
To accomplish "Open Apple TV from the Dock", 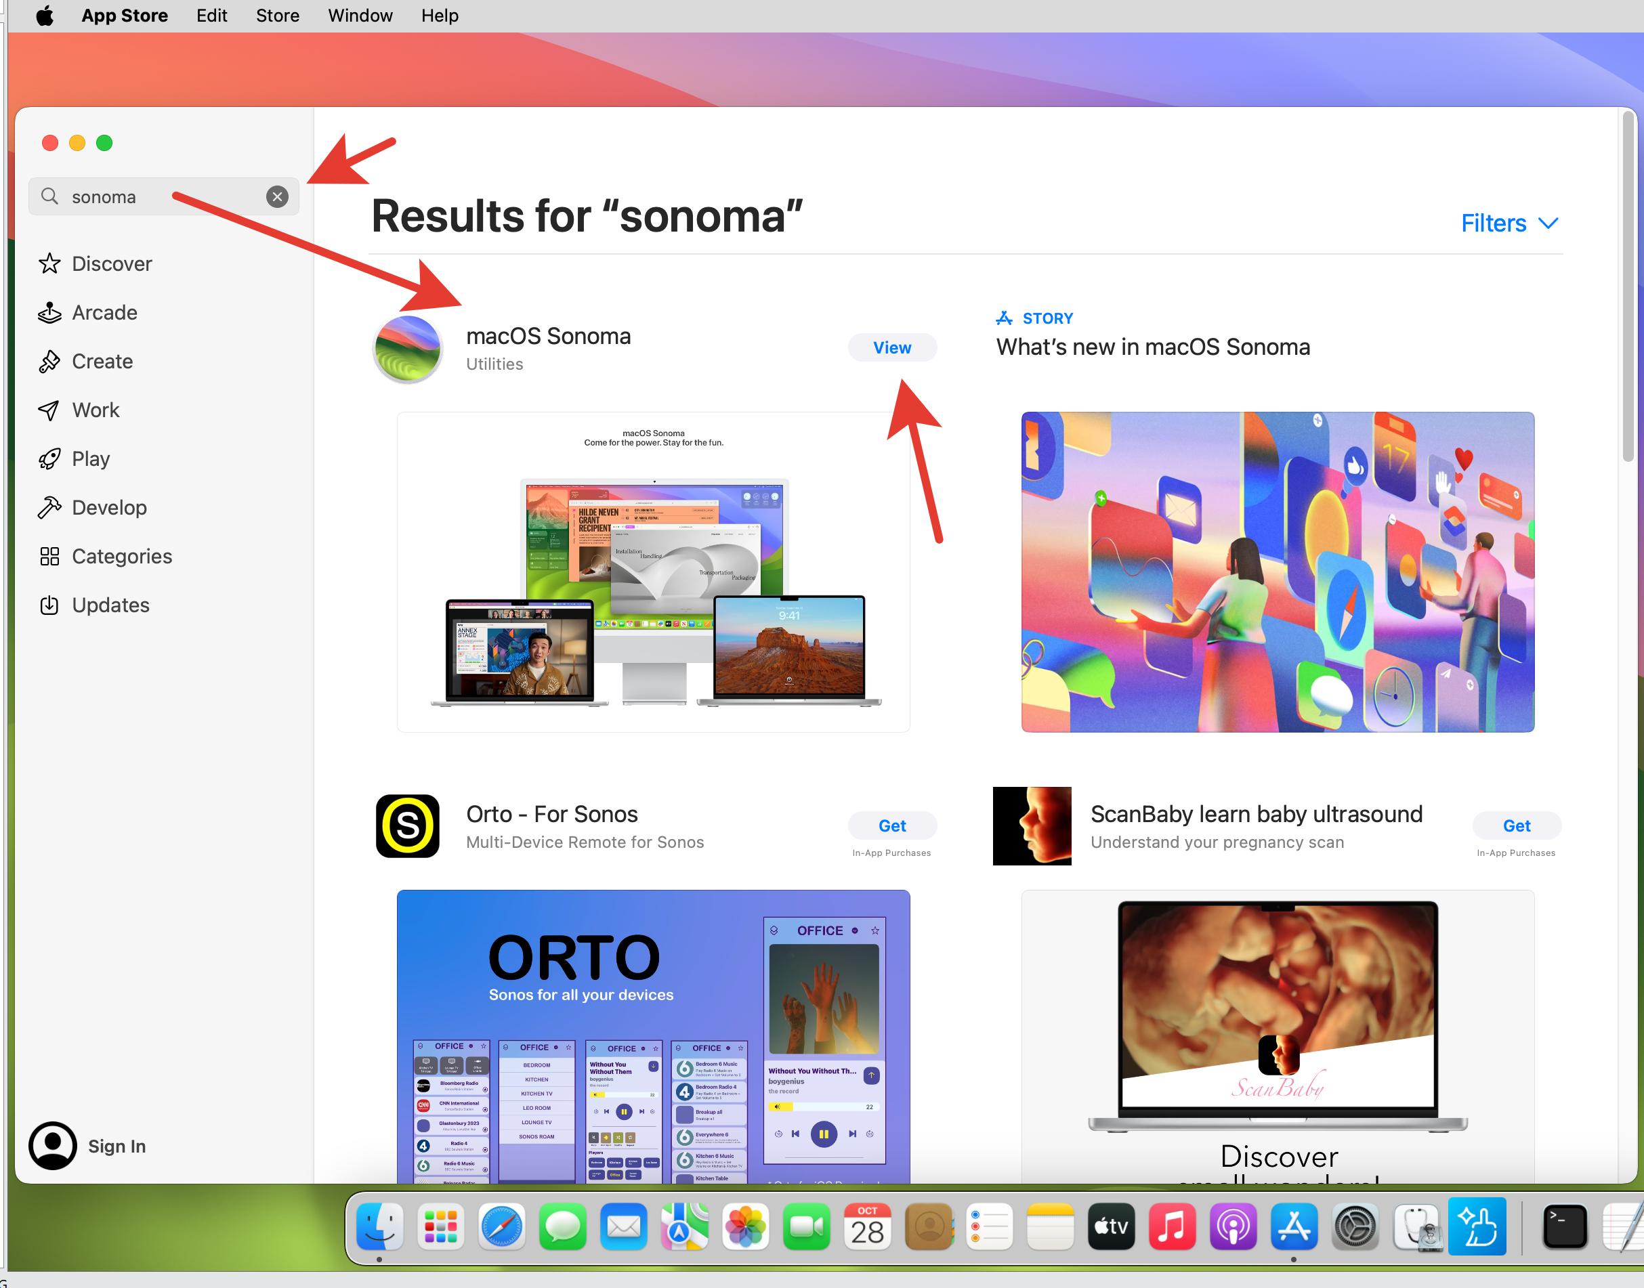I will pos(1112,1227).
